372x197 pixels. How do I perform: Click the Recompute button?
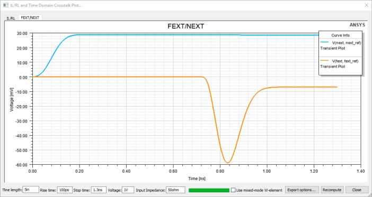pyautogui.click(x=332, y=190)
